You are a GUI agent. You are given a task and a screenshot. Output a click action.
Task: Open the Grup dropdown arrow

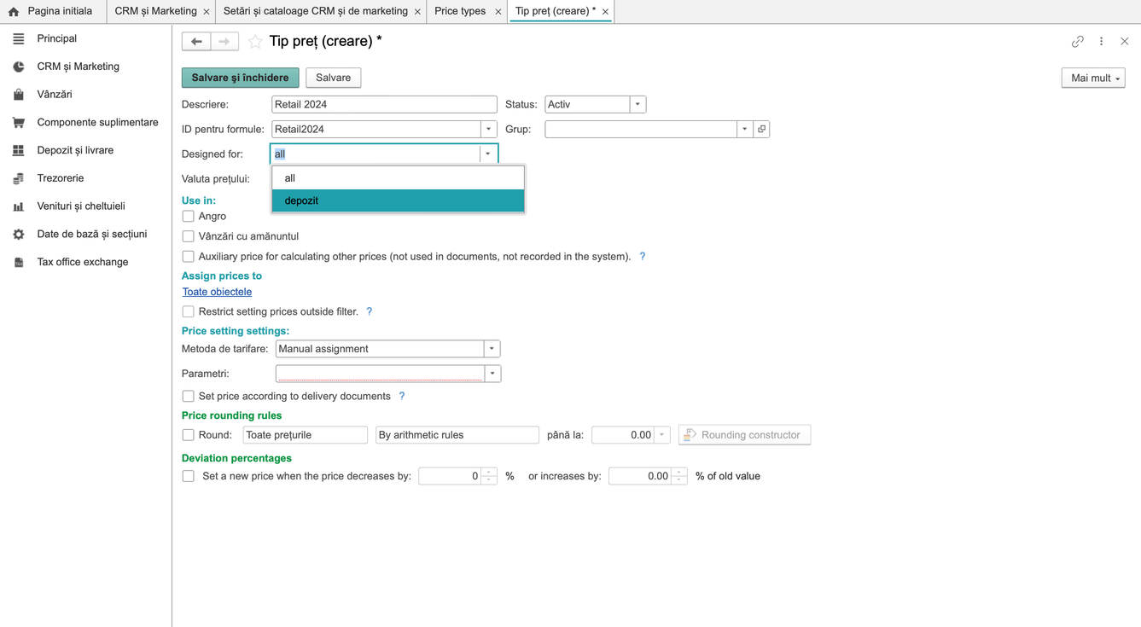coord(745,129)
